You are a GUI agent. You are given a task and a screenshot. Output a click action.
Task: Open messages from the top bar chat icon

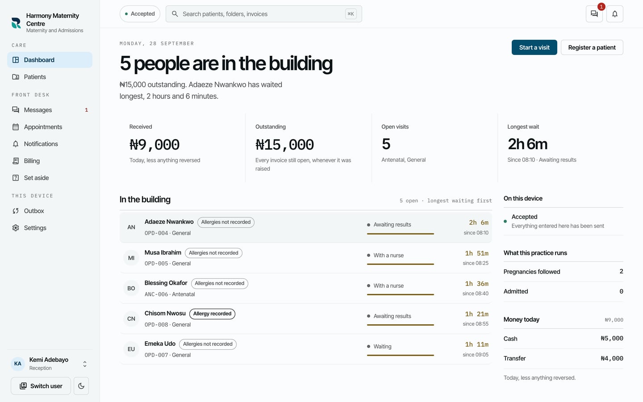[x=594, y=14]
